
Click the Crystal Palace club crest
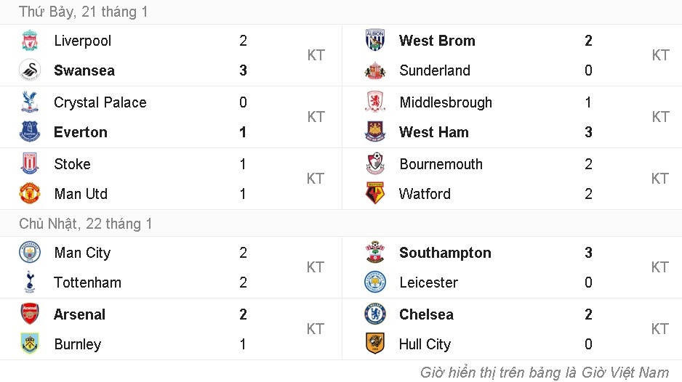[x=30, y=102]
